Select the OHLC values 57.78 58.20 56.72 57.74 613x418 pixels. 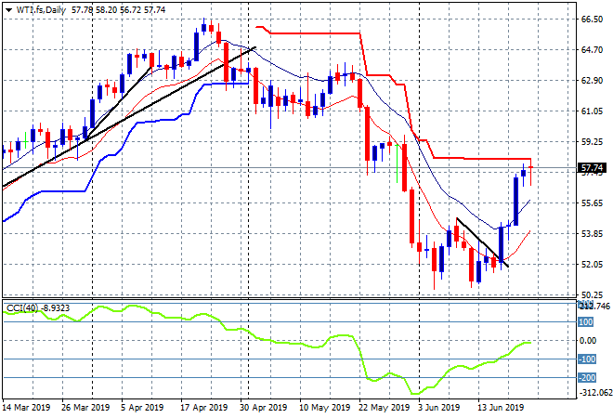(119, 10)
